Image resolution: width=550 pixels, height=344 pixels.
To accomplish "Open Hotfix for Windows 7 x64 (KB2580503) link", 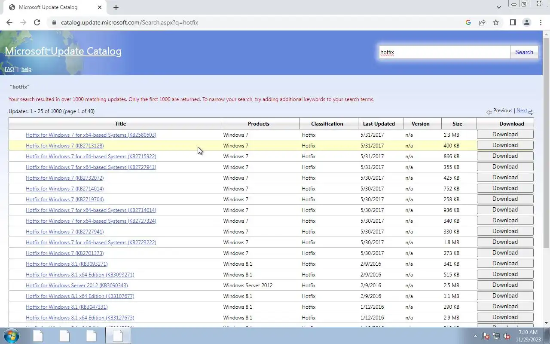I will pyautogui.click(x=91, y=135).
